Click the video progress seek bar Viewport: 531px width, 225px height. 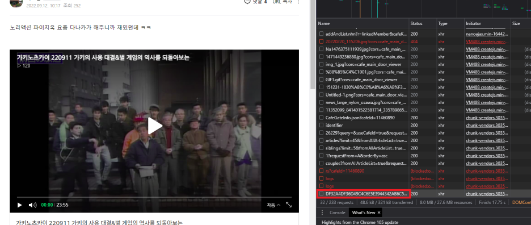(154, 197)
